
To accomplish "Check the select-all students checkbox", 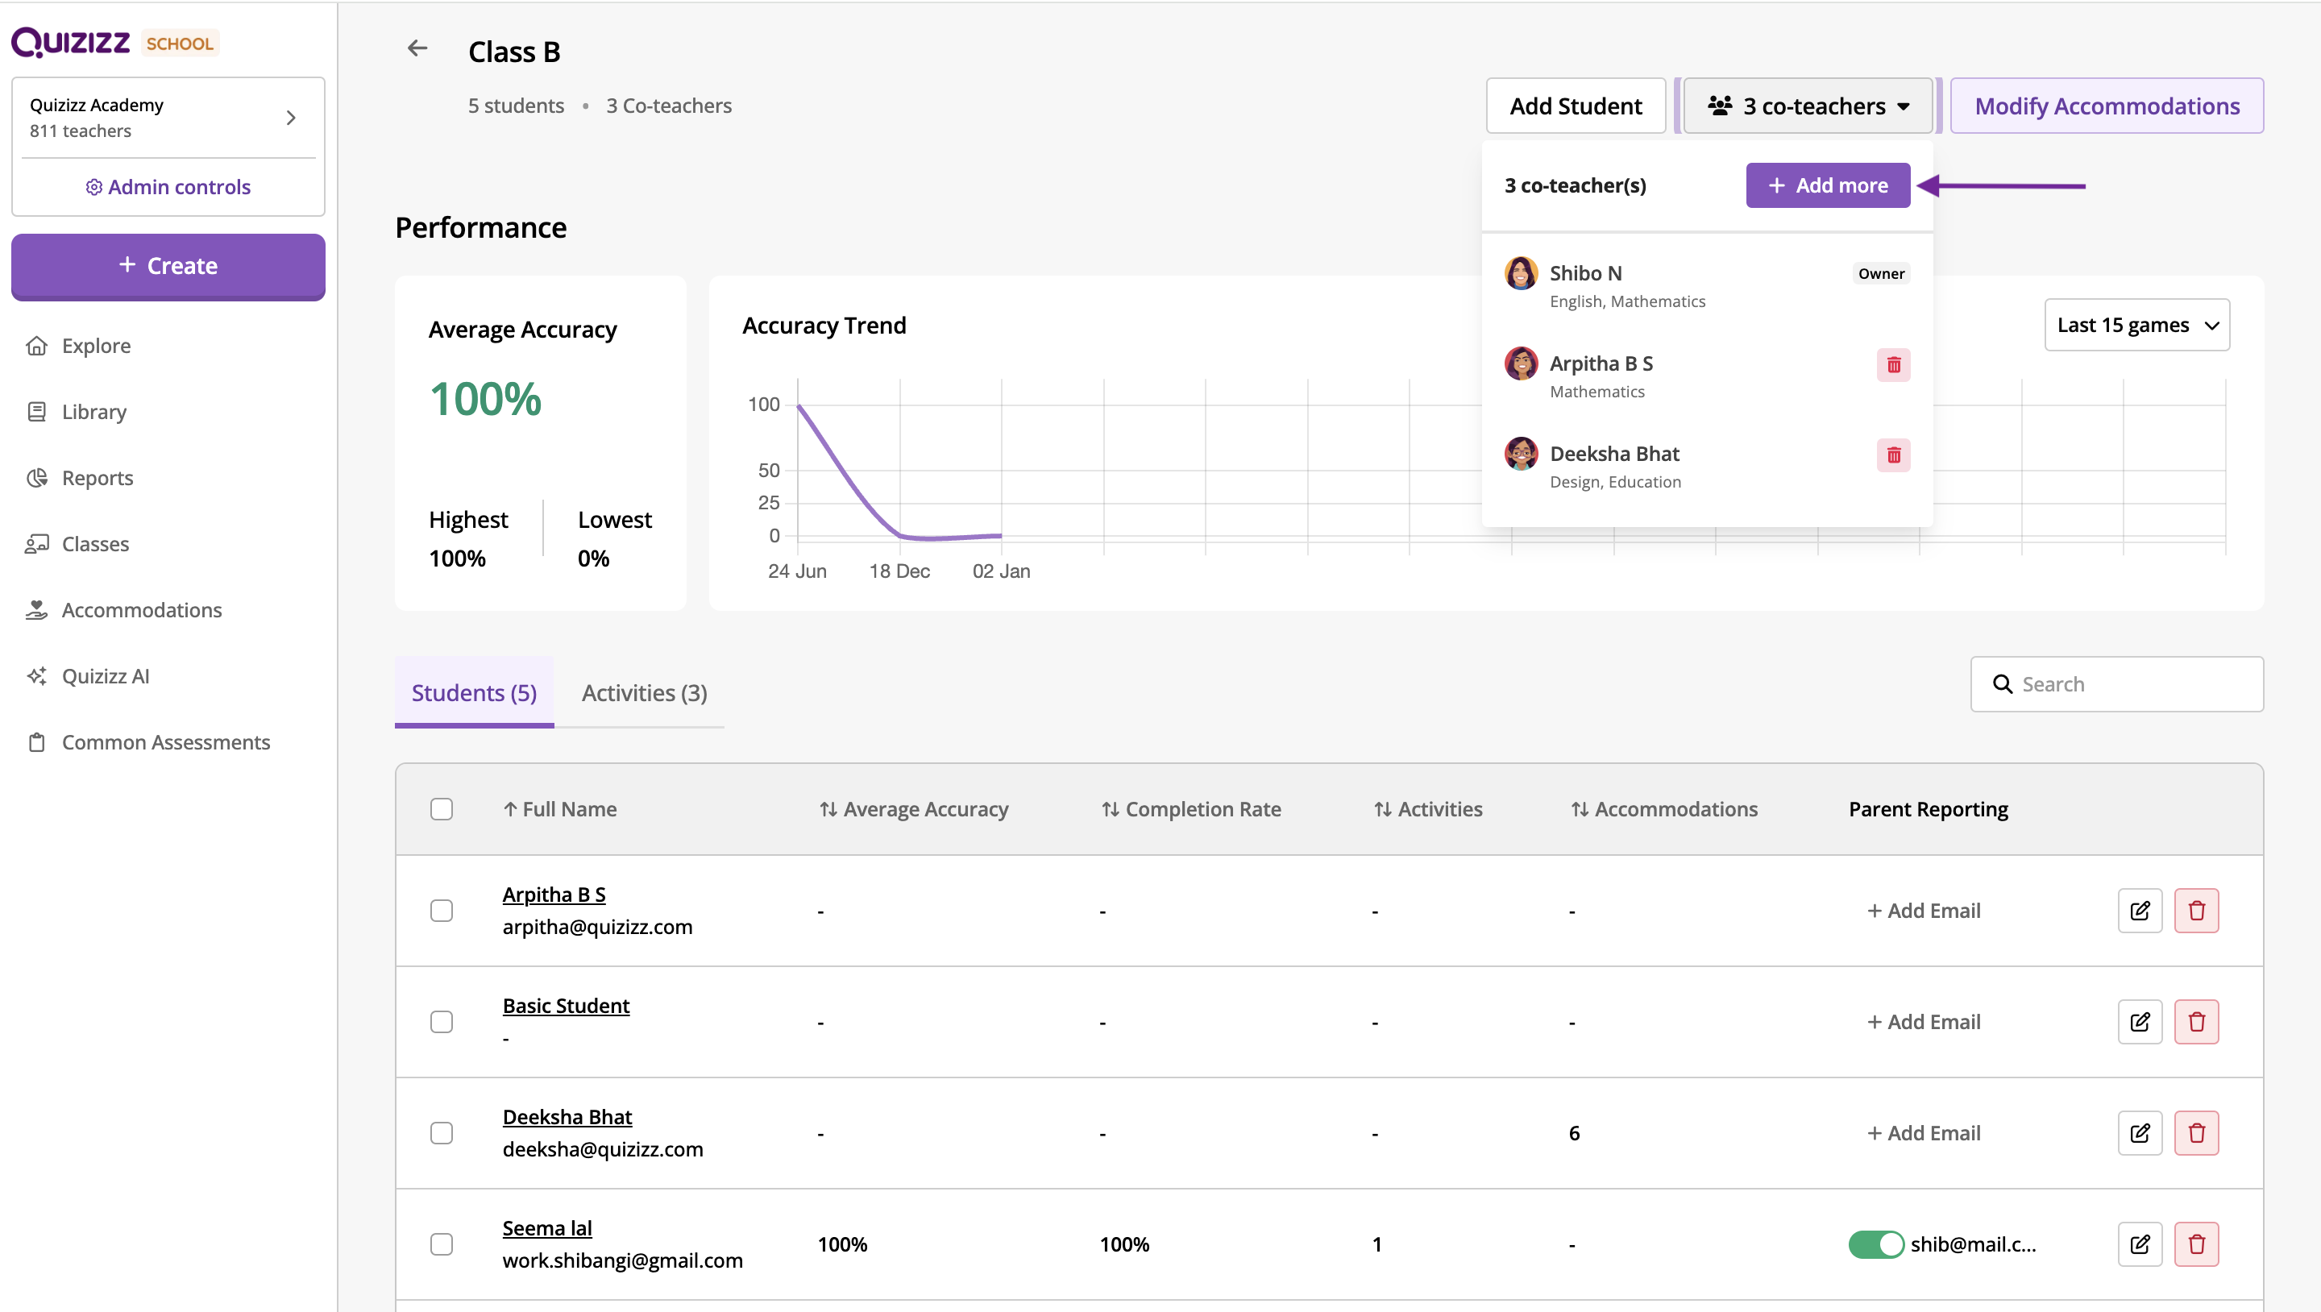I will pos(442,808).
